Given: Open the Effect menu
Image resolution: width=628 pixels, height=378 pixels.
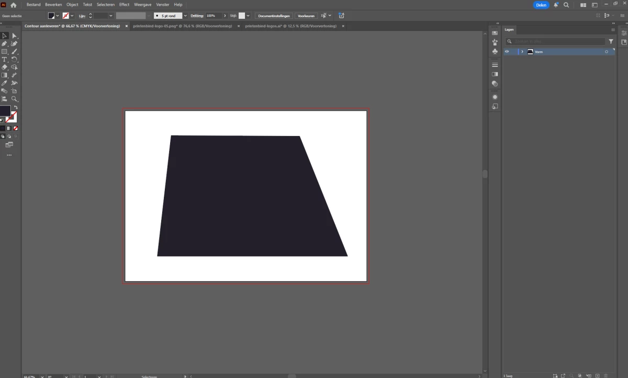Looking at the screenshot, I should click(x=124, y=5).
